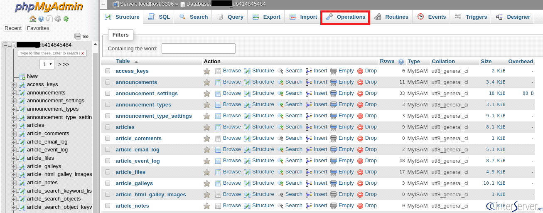Viewport: 543px width, 213px height.
Task: Sort by the Size column header
Action: click(x=486, y=62)
